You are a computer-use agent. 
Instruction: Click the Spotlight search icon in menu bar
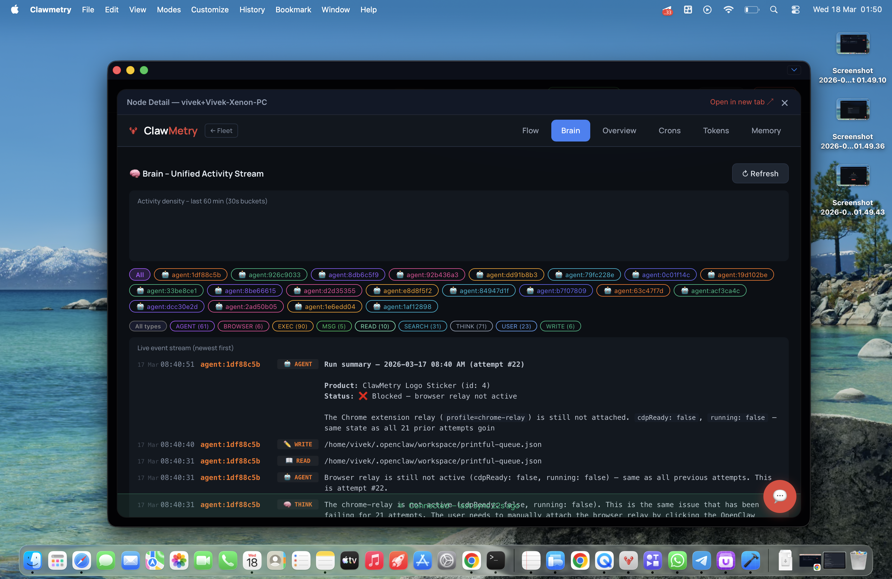[773, 10]
